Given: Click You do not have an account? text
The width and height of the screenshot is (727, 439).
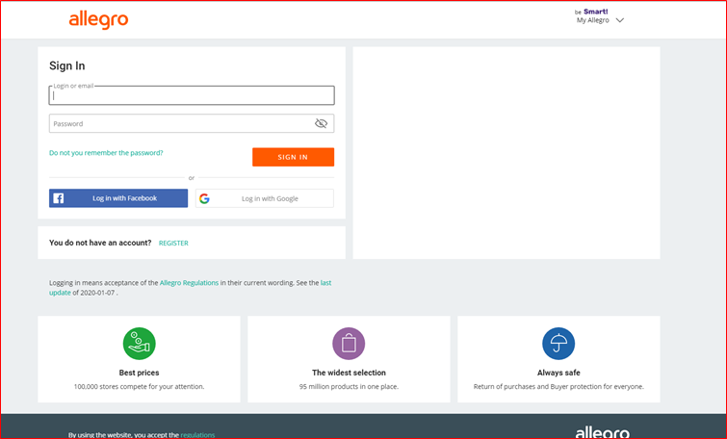Looking at the screenshot, I should point(100,243).
